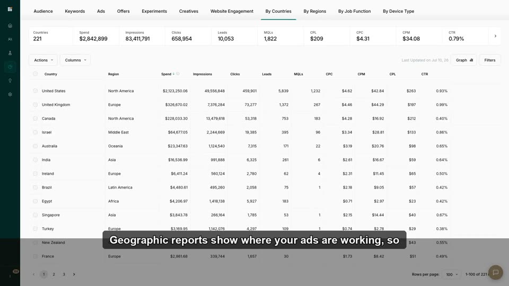Screen dimensions: 509x286
Task: Click the Singapore country name cell
Action: click(51, 215)
